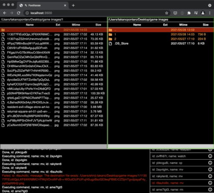
Task: Open the media control playlist icon
Action: point(196,13)
